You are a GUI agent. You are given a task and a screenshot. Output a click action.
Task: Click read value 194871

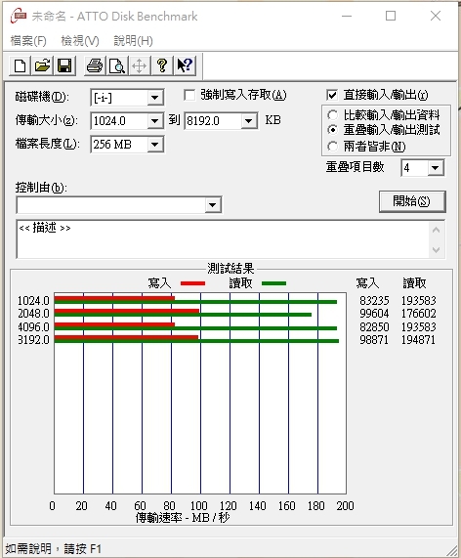pyautogui.click(x=419, y=340)
